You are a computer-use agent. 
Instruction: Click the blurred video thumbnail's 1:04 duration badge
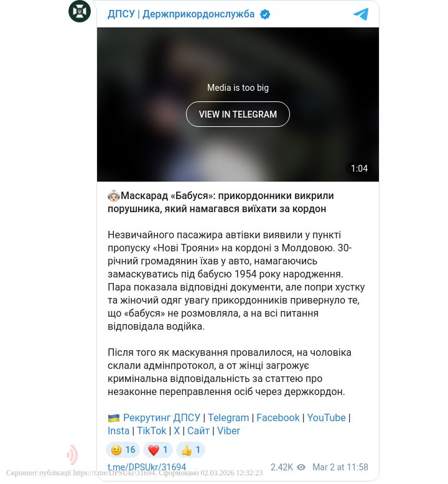click(x=359, y=169)
